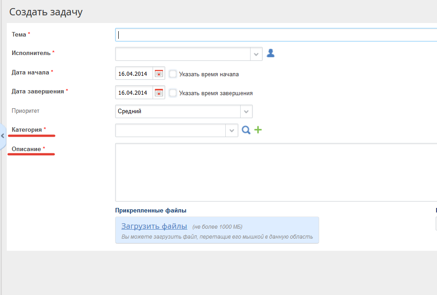Screen dimensions: 437x295
Task: Select the Средний priority value field
Action: pos(178,111)
